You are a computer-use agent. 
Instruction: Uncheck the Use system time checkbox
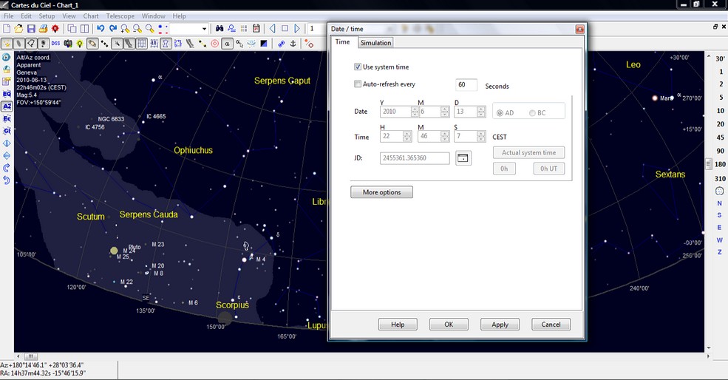(x=358, y=67)
